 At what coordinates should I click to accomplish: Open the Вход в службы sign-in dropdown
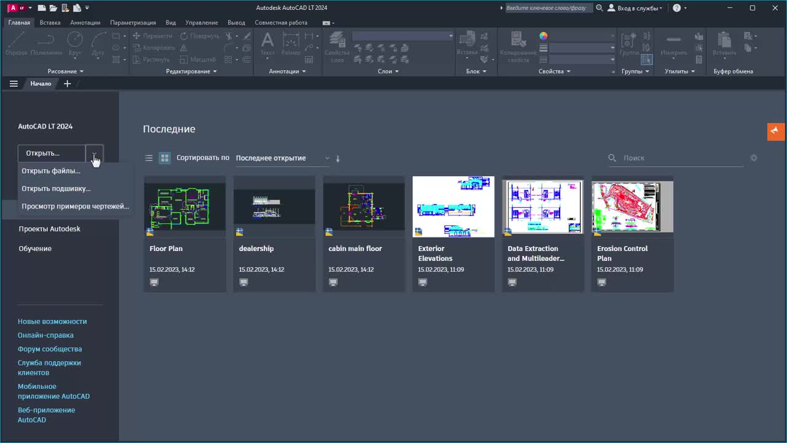[635, 8]
